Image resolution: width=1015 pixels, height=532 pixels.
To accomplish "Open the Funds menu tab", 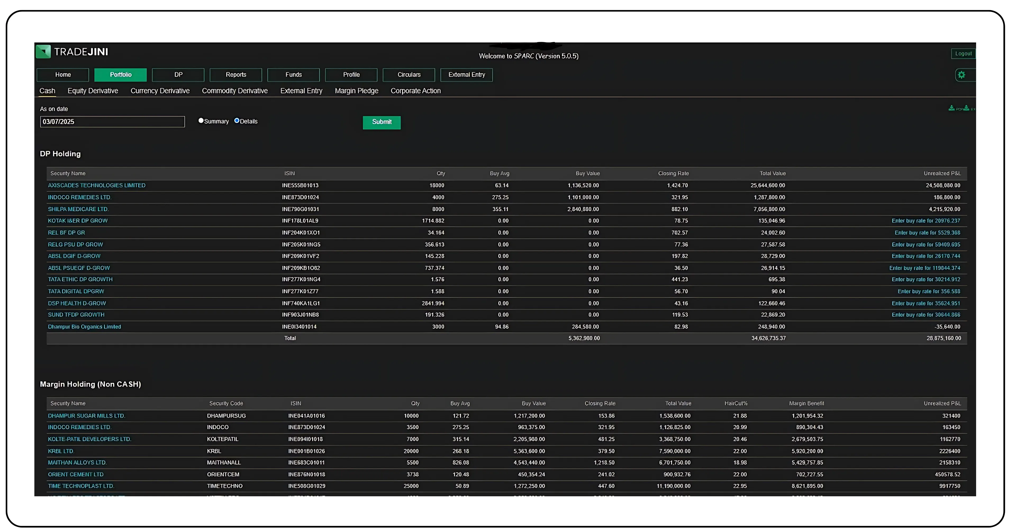I will (x=293, y=75).
